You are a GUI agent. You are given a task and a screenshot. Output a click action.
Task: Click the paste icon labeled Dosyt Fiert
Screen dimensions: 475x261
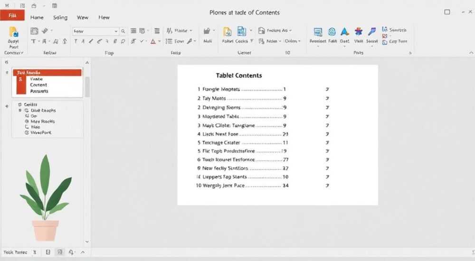13,32
